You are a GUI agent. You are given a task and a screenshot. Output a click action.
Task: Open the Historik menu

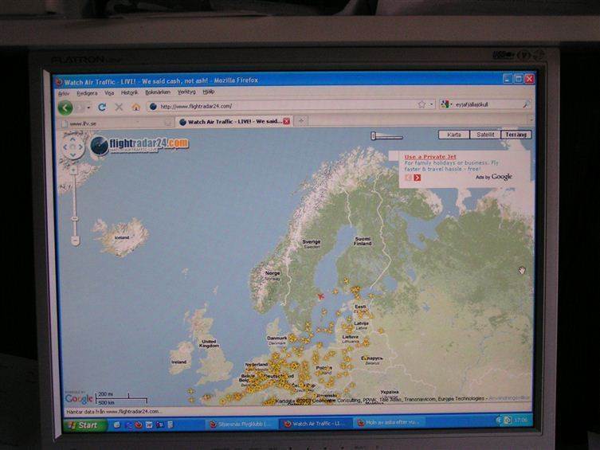129,92
